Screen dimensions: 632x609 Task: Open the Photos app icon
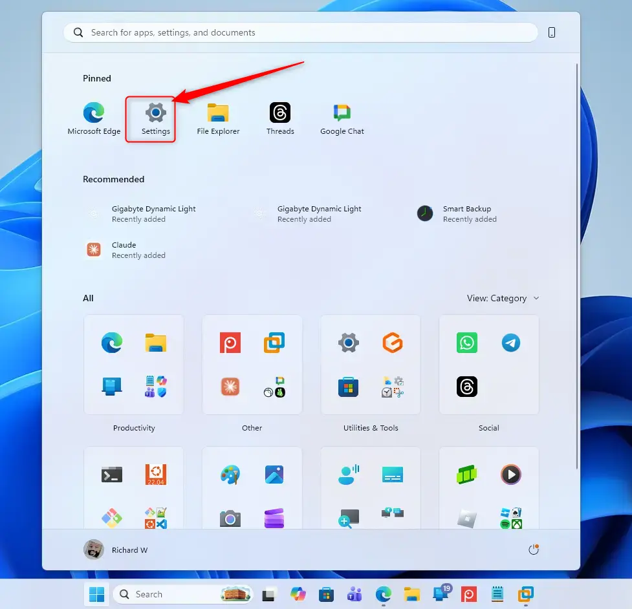click(274, 475)
